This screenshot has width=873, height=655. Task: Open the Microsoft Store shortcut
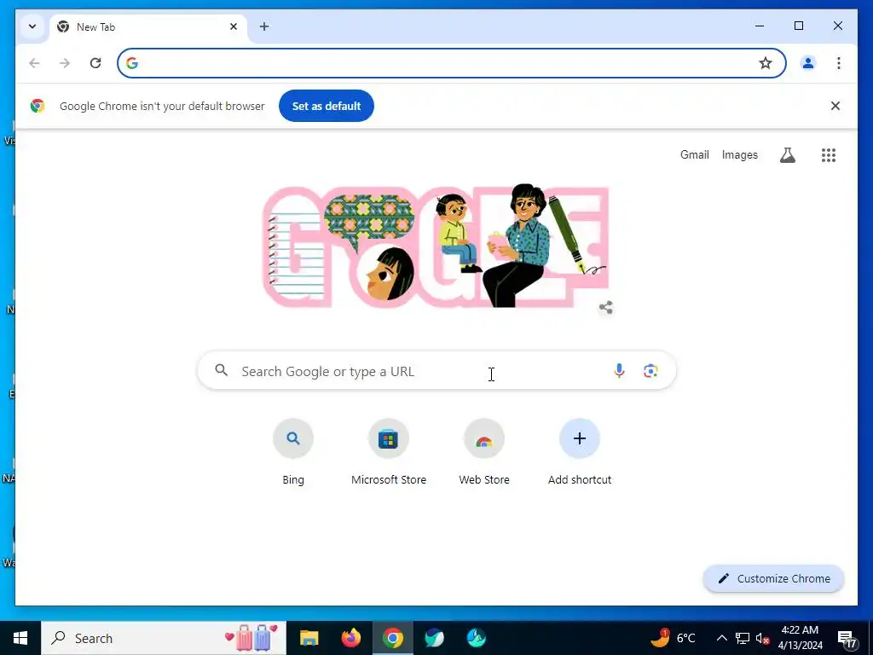[x=389, y=452]
